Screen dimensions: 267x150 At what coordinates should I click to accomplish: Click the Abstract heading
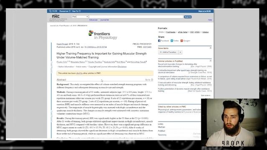[61, 80]
